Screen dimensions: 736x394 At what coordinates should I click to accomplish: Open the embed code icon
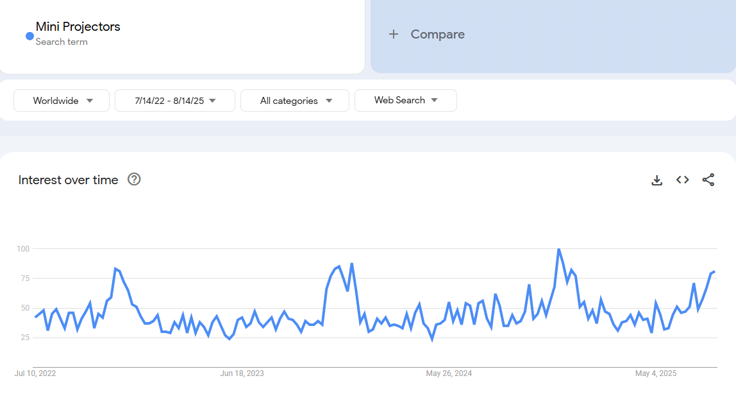click(x=683, y=180)
